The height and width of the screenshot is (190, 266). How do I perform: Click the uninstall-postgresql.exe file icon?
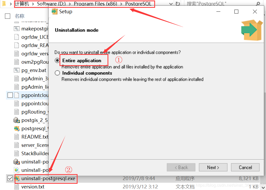pos(17,178)
